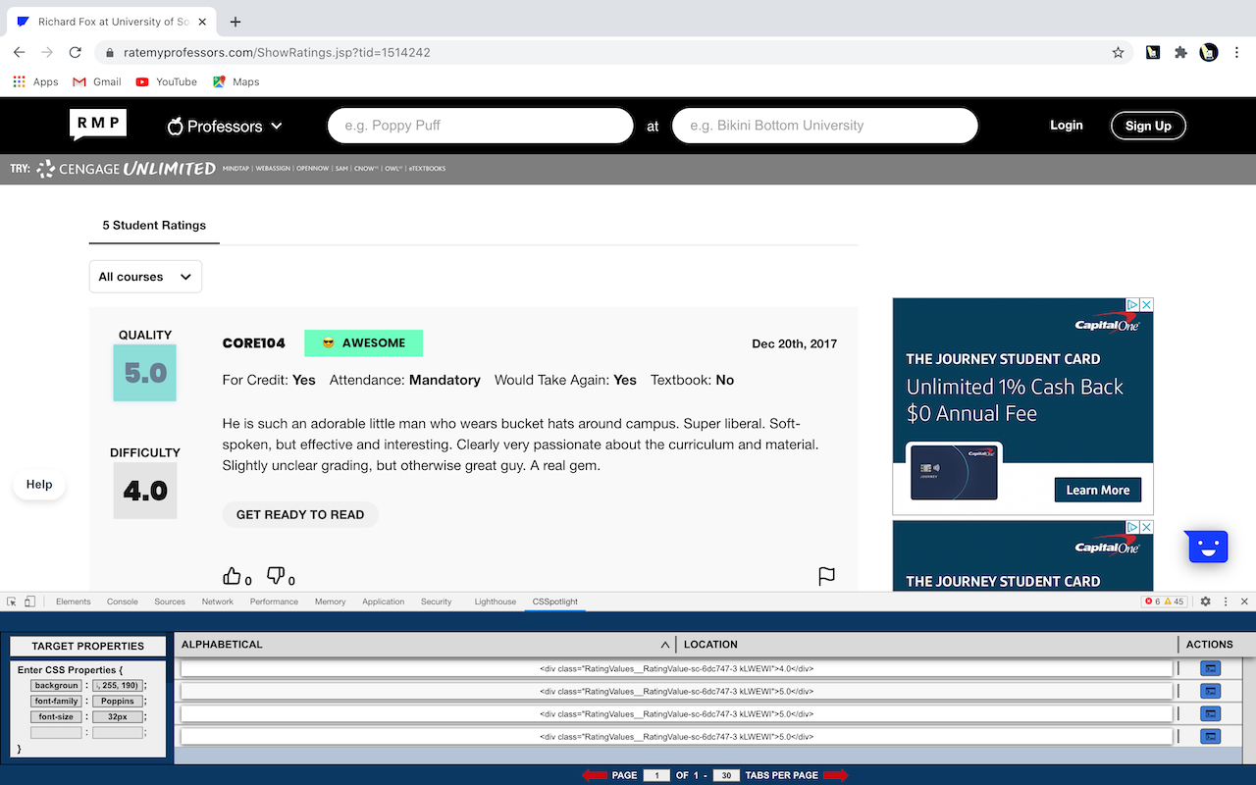Flag this rating for review
The width and height of the screenshot is (1256, 785).
[x=827, y=576]
